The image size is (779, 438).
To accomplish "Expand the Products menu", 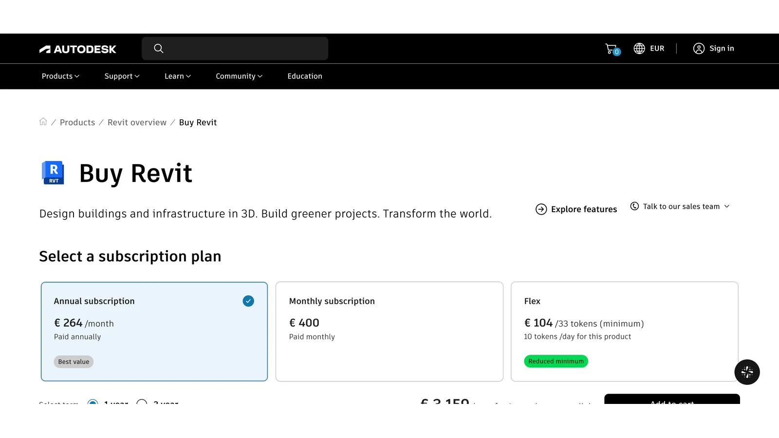I will [x=60, y=76].
